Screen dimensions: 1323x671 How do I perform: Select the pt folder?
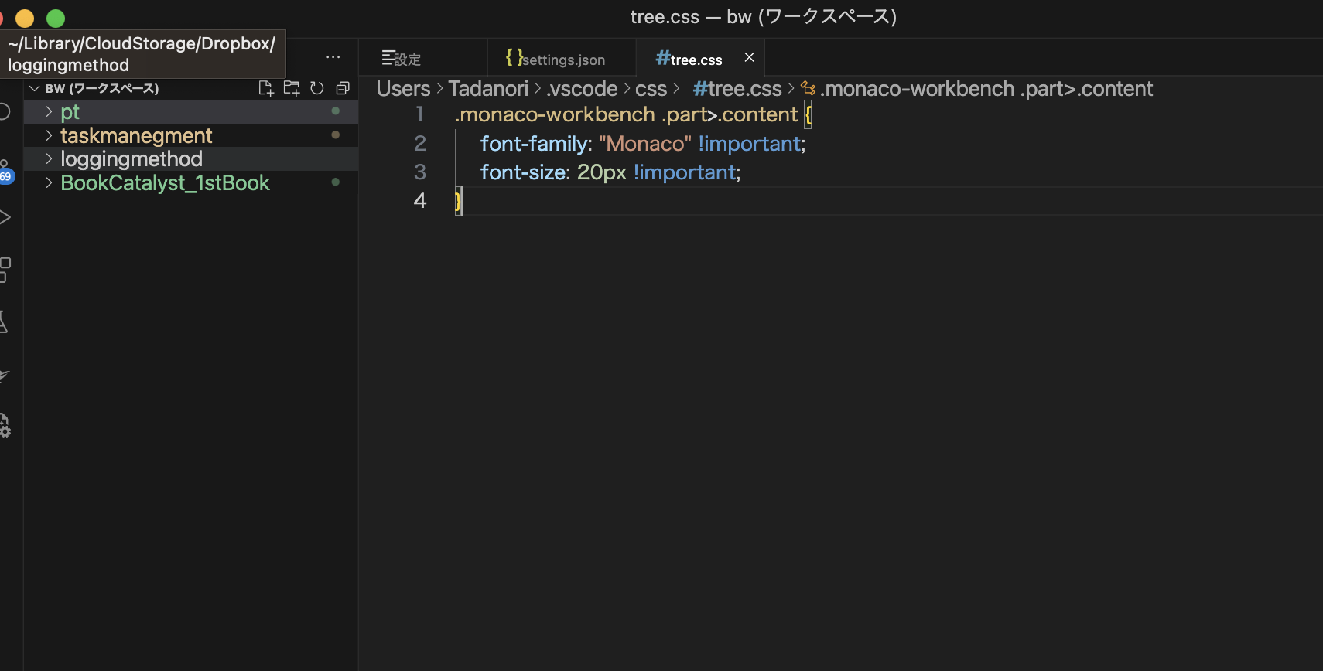[191, 112]
